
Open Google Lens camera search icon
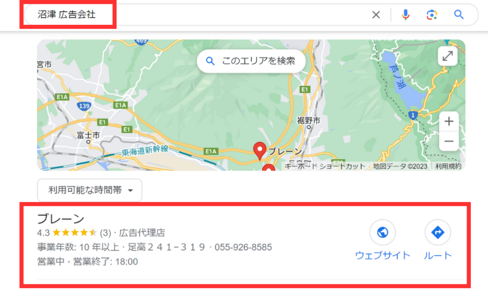(x=432, y=15)
